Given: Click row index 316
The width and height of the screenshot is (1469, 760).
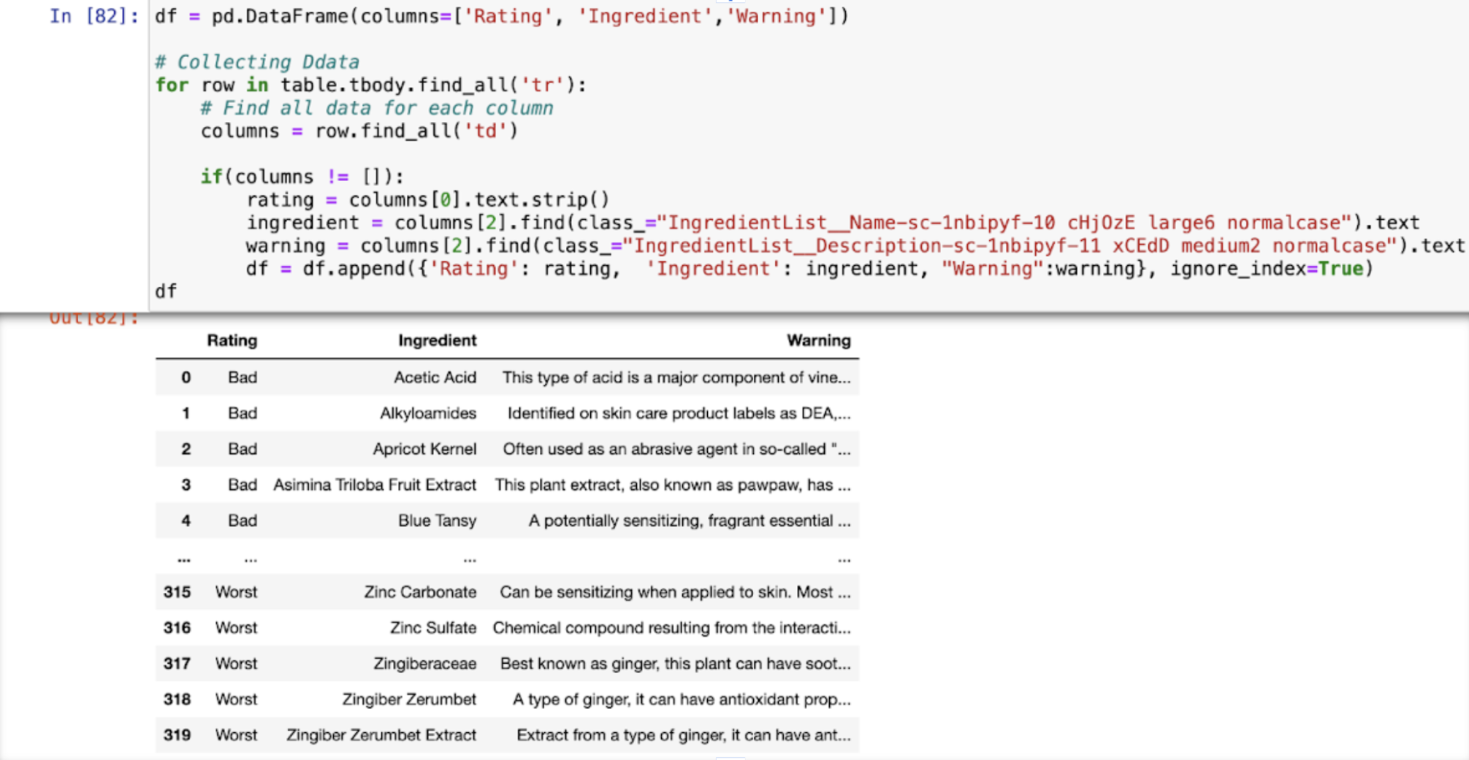Looking at the screenshot, I should tap(177, 628).
